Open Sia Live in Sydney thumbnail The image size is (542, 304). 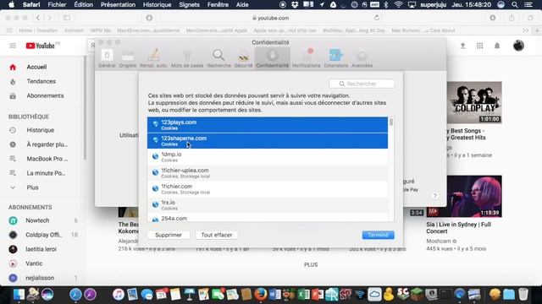tap(464, 196)
